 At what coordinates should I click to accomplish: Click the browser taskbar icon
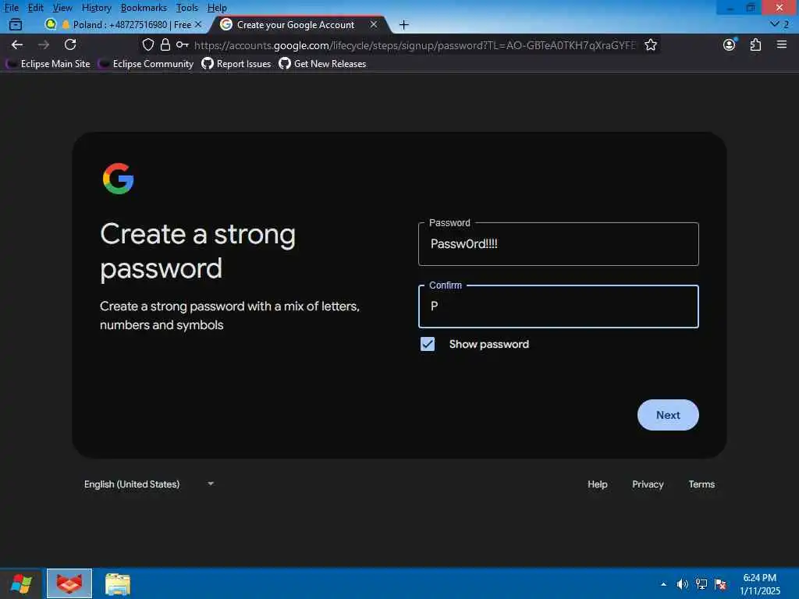69,583
